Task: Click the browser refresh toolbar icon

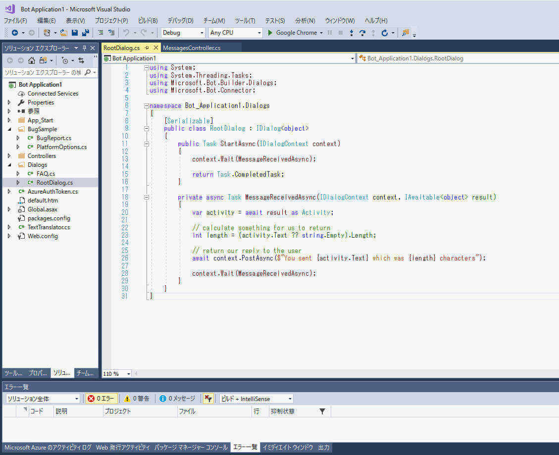Action: tap(384, 33)
